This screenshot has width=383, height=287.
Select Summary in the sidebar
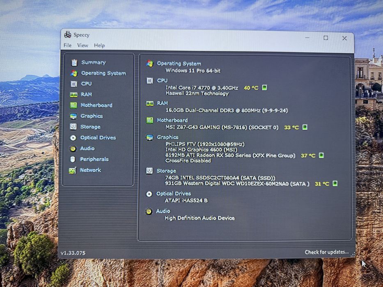point(94,62)
